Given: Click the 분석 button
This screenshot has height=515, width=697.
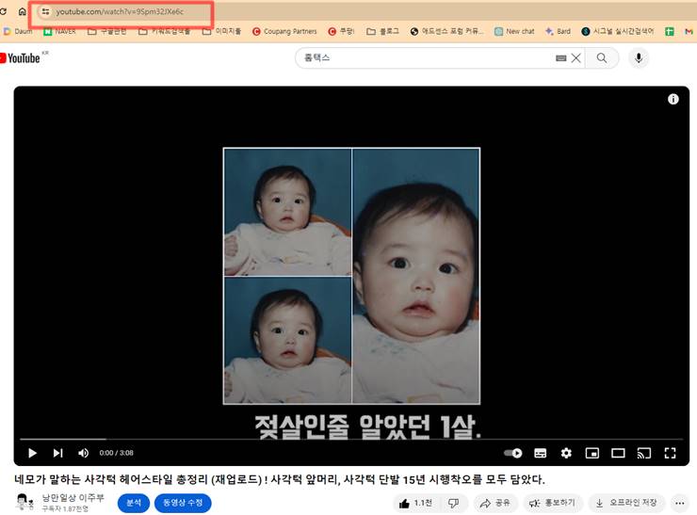Looking at the screenshot, I should [134, 503].
